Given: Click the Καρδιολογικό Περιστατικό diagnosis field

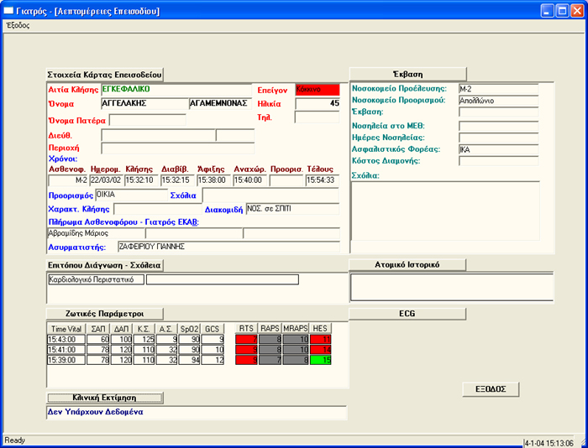Looking at the screenshot, I should point(96,279).
